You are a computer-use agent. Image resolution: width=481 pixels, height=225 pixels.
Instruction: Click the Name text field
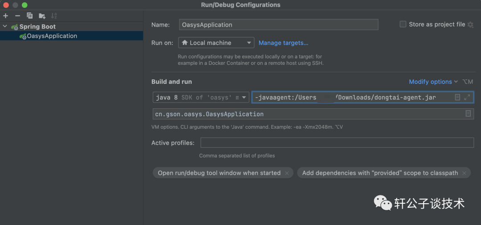278,25
